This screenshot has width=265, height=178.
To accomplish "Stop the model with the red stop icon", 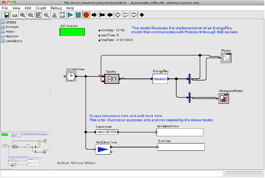I will [x=86, y=15].
